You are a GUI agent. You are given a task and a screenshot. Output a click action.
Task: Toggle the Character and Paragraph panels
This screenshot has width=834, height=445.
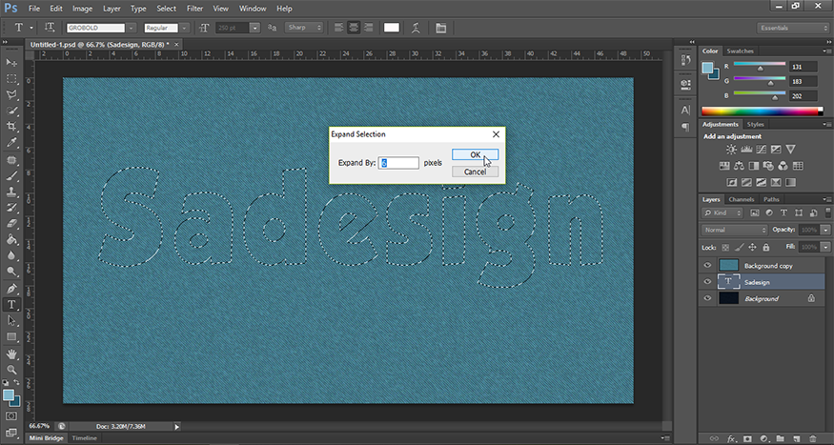coord(441,28)
